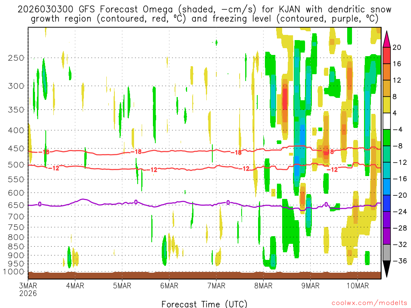Image resolution: width=411 pixels, height=308 pixels.
Task: Click the -18 contour label near 5MAR
Action: [x=136, y=152]
